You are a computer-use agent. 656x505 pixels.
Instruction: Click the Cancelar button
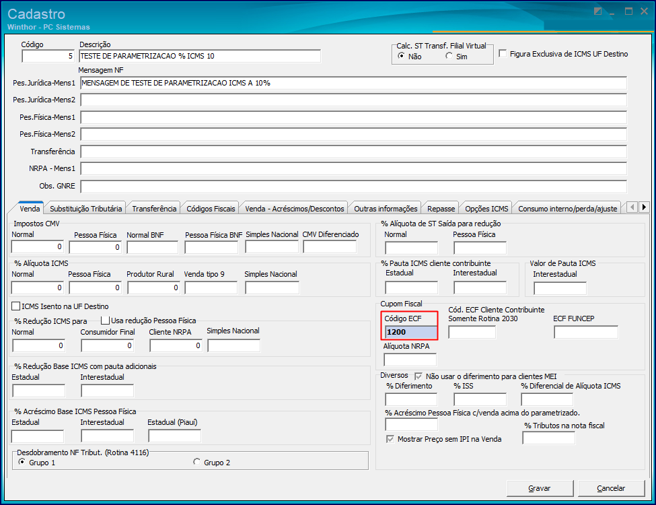click(x=611, y=488)
